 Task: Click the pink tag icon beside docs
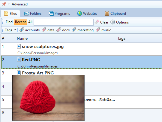tap(59, 30)
